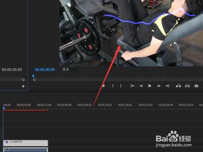
Task: Play the program monitor preview
Action: (x=150, y=86)
